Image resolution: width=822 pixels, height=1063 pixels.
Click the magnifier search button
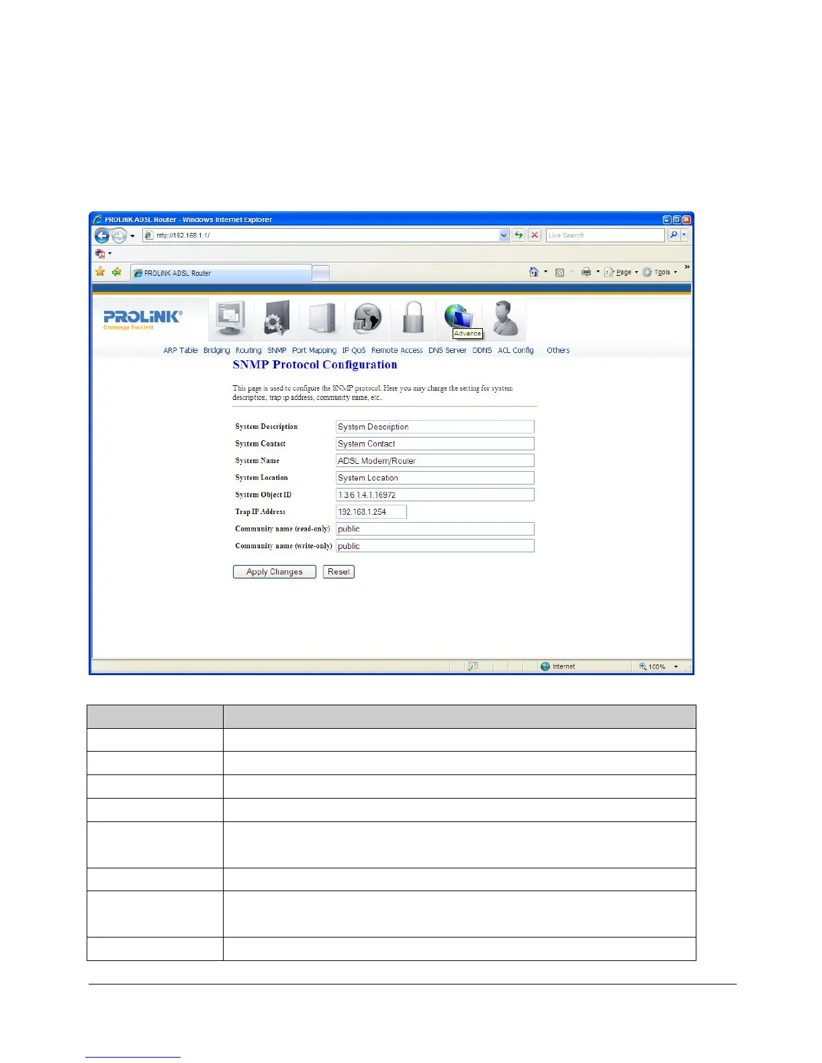tap(673, 235)
